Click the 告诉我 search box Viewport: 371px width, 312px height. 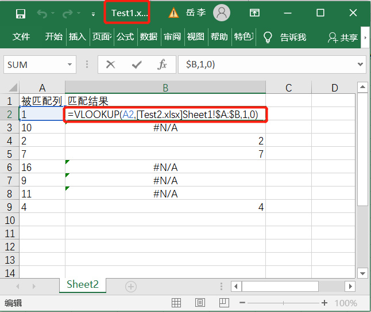[x=293, y=37]
